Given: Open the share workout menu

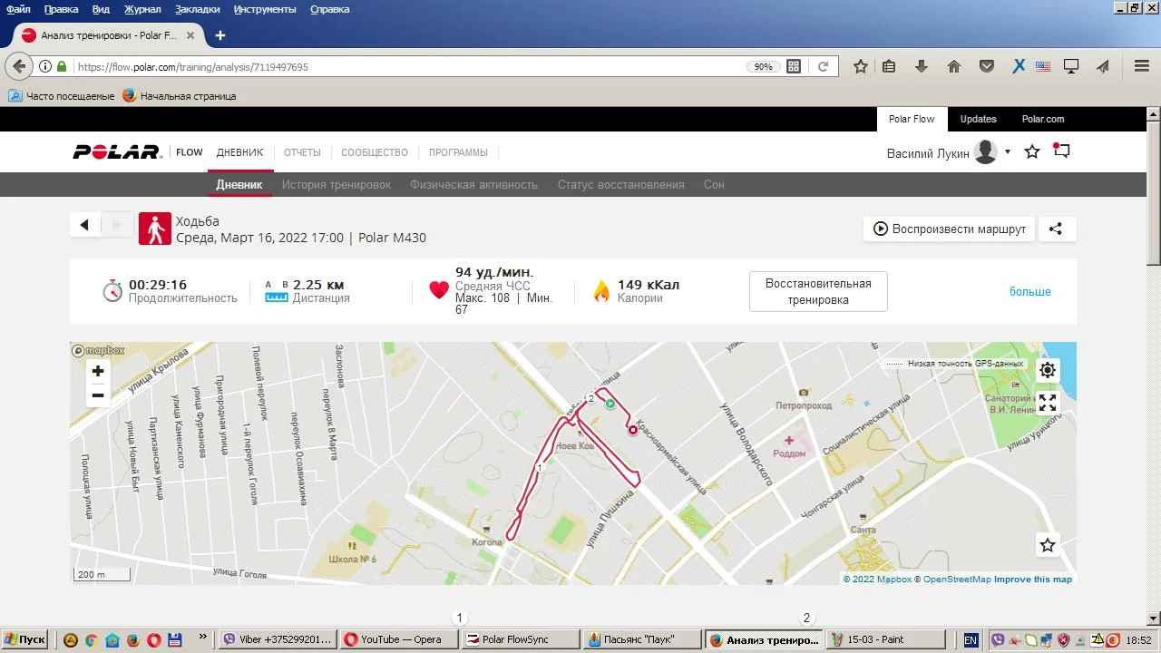Looking at the screenshot, I should click(1056, 229).
